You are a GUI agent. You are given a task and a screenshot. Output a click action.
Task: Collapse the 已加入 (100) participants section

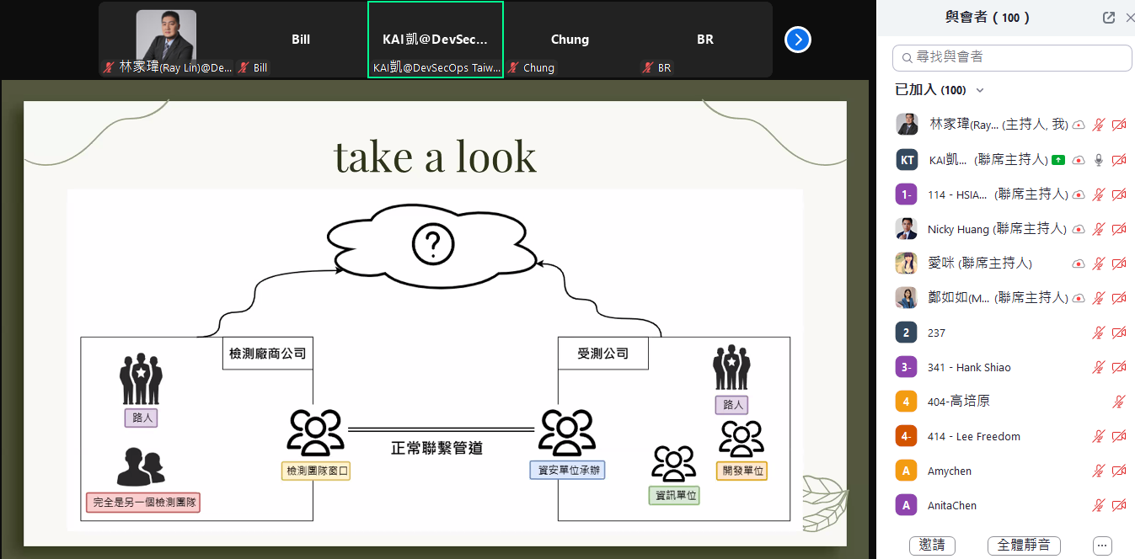(979, 91)
